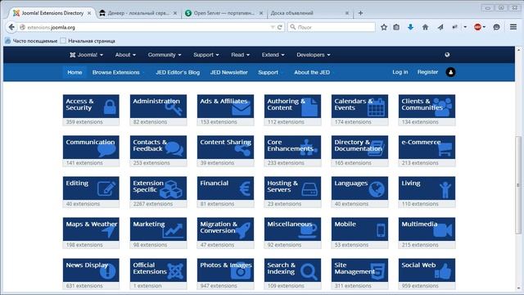
Task: Open JED Newsletter menu item
Action: click(x=229, y=72)
